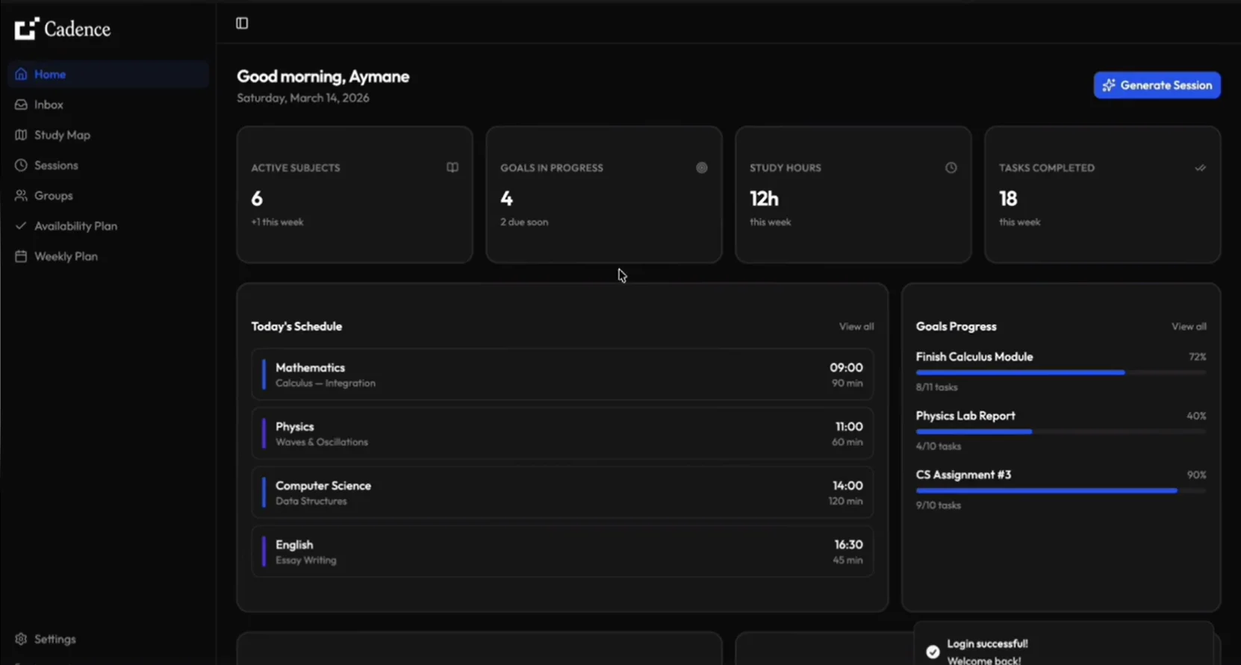This screenshot has height=665, width=1241.
Task: Click the Physics Lab Report progress bar
Action: click(x=1061, y=431)
